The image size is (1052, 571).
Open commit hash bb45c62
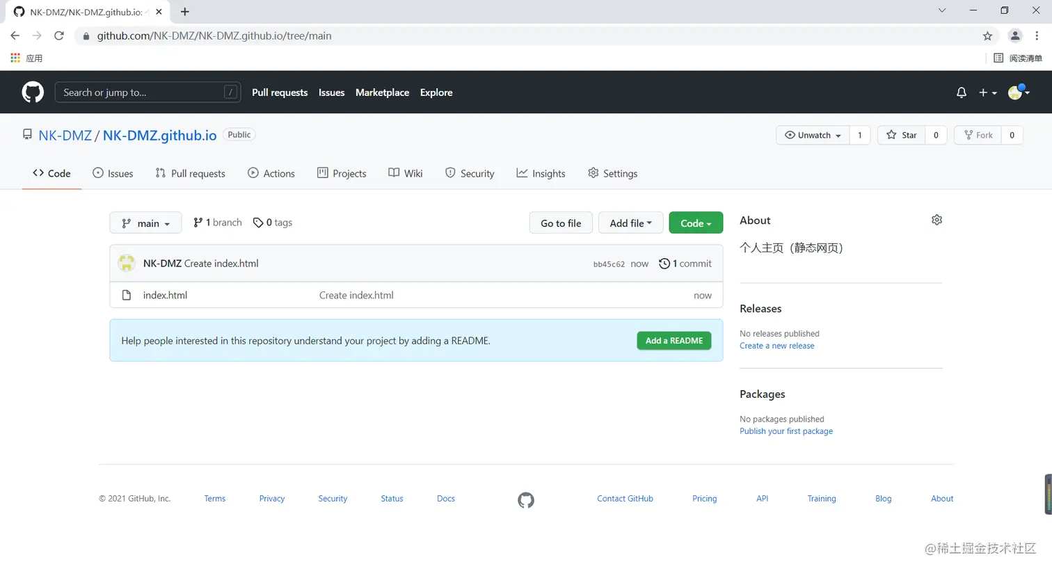point(609,264)
